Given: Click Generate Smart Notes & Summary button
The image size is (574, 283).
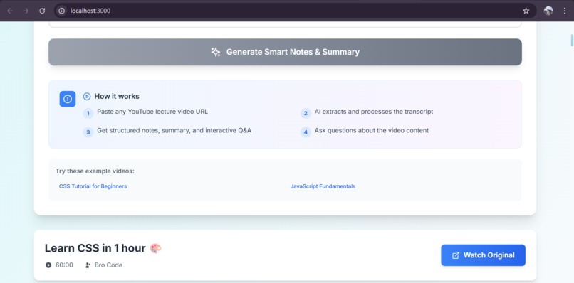Looking at the screenshot, I should pyautogui.click(x=285, y=52).
